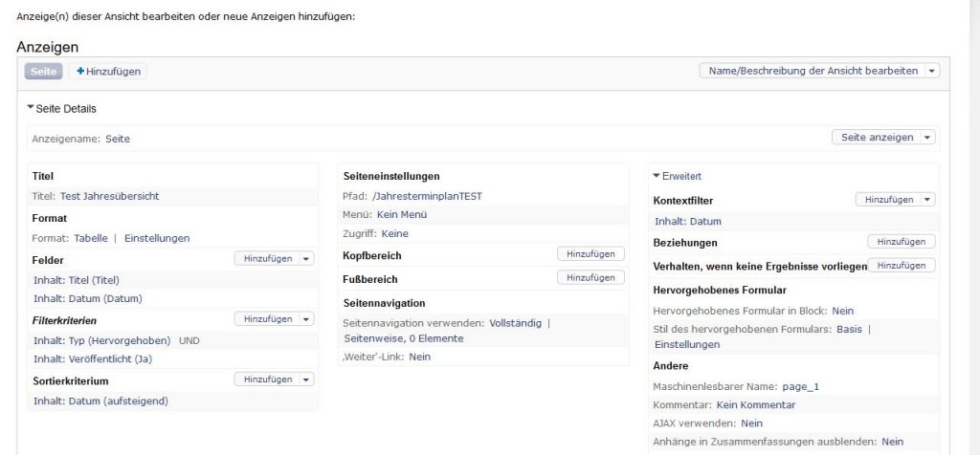Screen dimensions: 980x455
Task: Open dropdown arrow beside Seite anzeigen
Action: pos(927,138)
